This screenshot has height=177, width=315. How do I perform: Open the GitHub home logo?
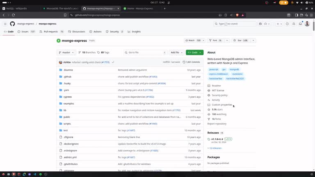[x=12, y=24]
